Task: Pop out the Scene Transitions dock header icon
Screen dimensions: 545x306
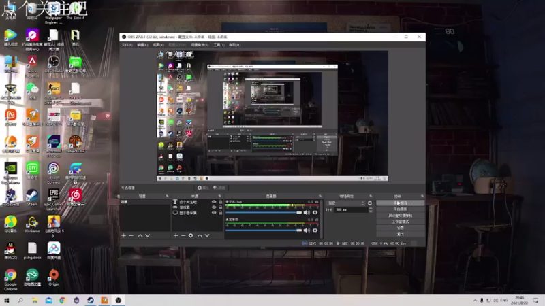Action: point(371,197)
